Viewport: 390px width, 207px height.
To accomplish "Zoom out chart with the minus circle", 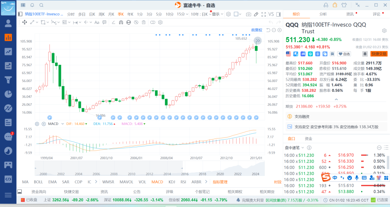I will [274, 30].
